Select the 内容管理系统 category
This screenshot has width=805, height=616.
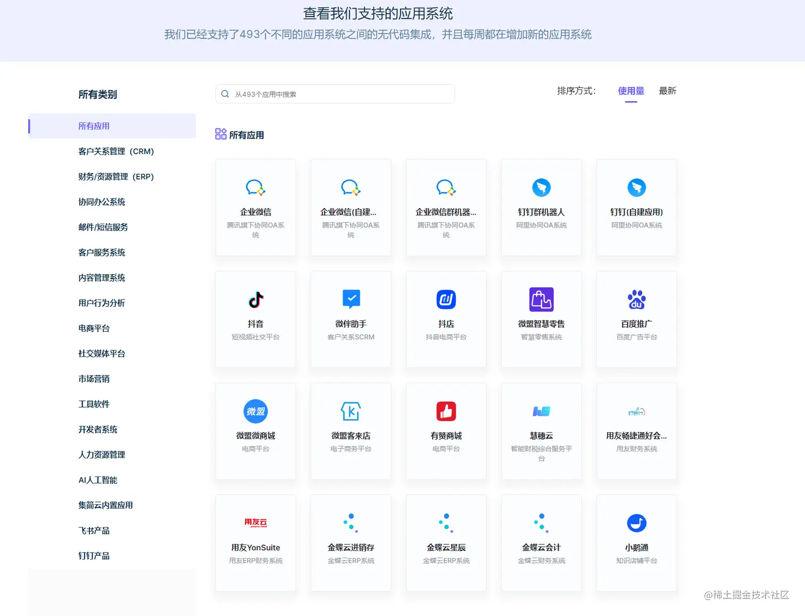click(x=102, y=277)
